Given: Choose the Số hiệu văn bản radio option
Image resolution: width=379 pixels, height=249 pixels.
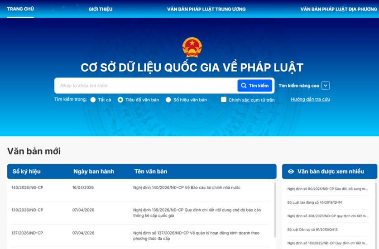Looking at the screenshot, I should click(x=168, y=100).
